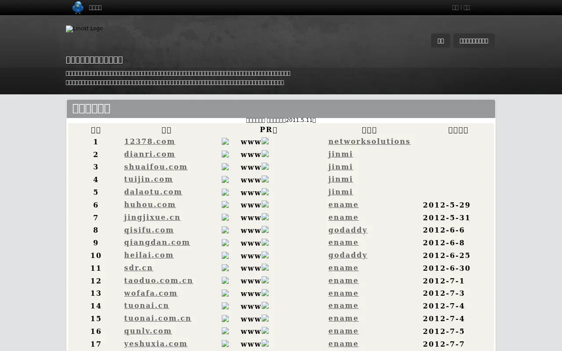
Task: Click broken image after www in dianri.com row
Action: [x=265, y=154]
